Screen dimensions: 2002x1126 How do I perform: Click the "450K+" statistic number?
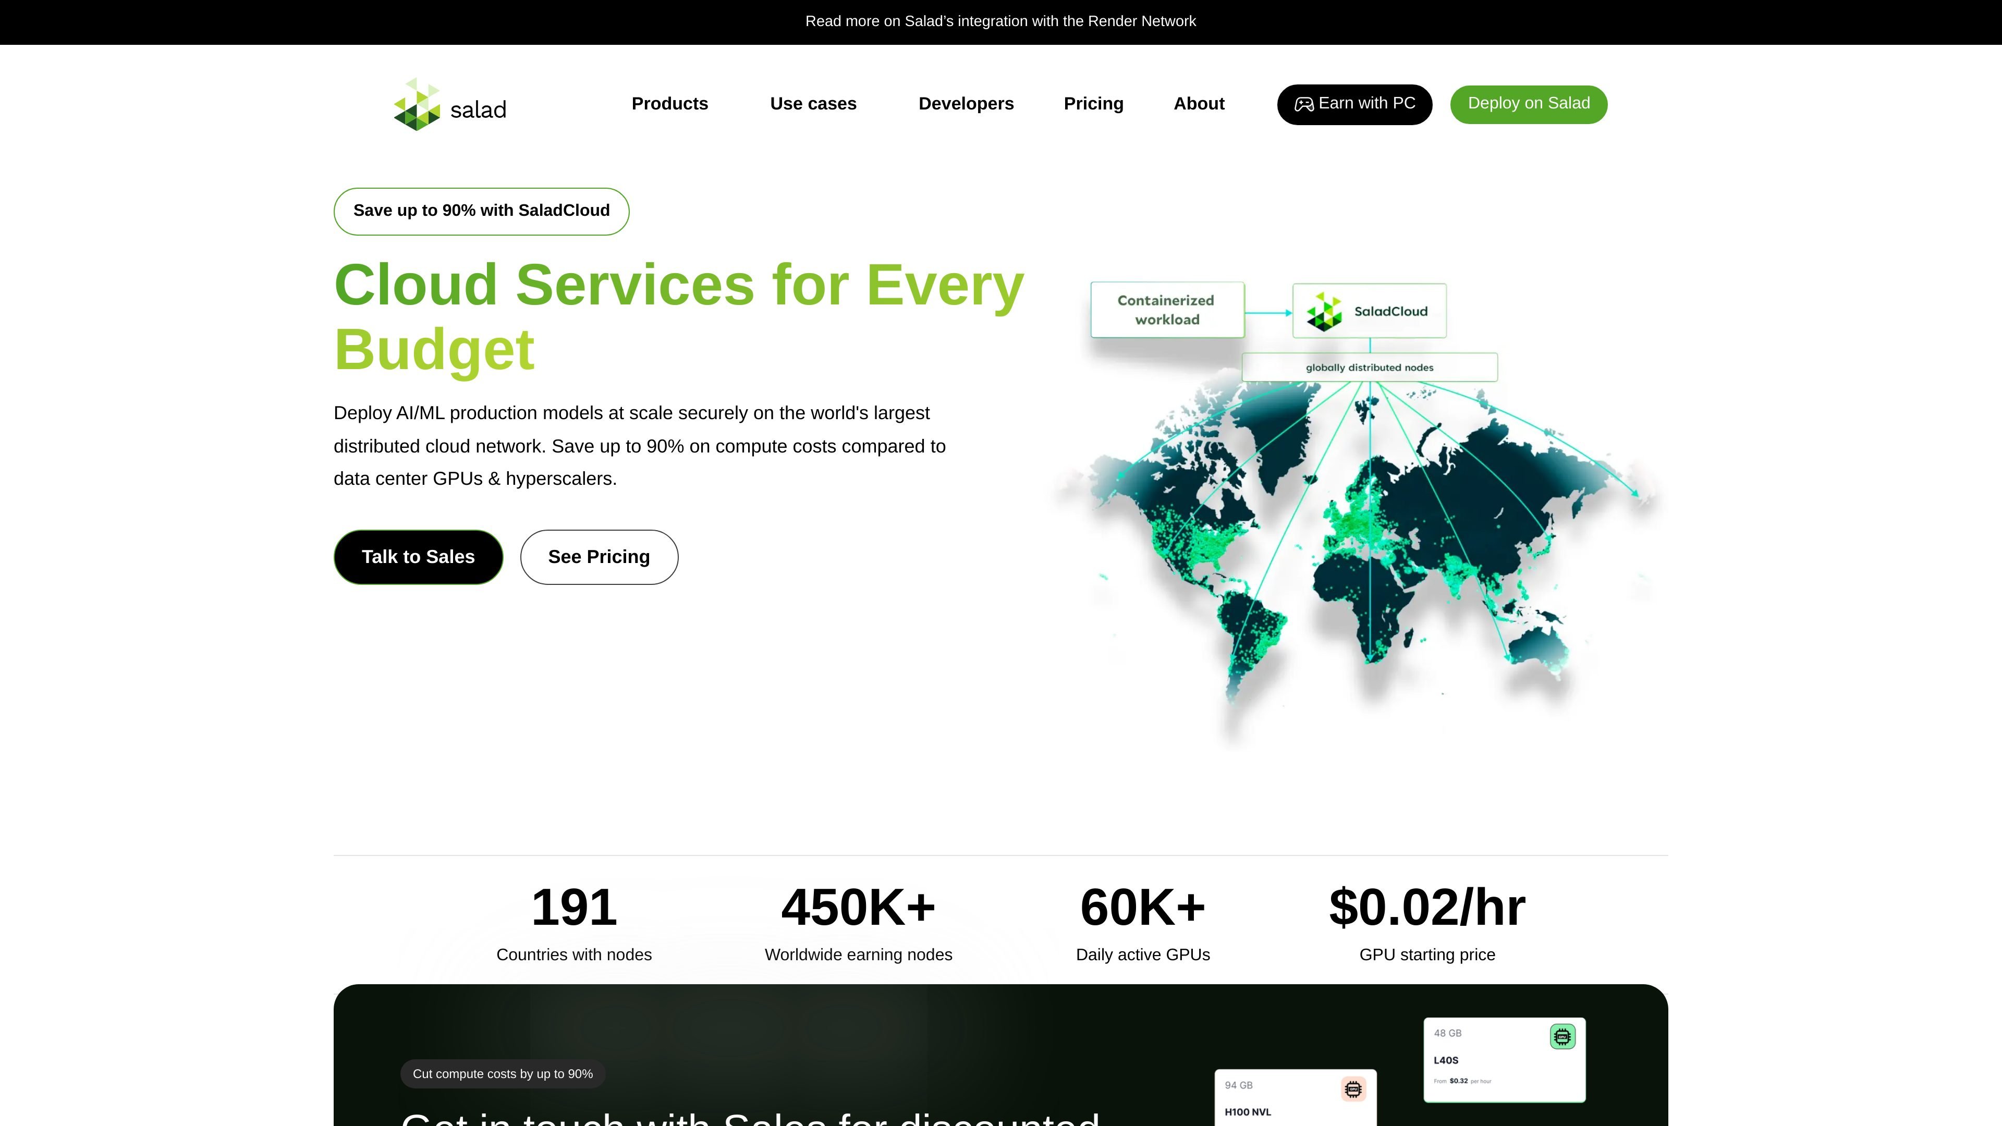859,907
